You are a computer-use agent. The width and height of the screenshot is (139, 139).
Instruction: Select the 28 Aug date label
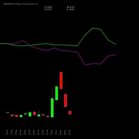click(47, 132)
